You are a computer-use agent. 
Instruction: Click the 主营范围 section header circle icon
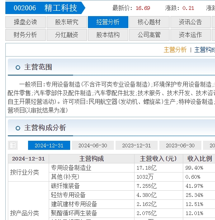click(x=18, y=68)
